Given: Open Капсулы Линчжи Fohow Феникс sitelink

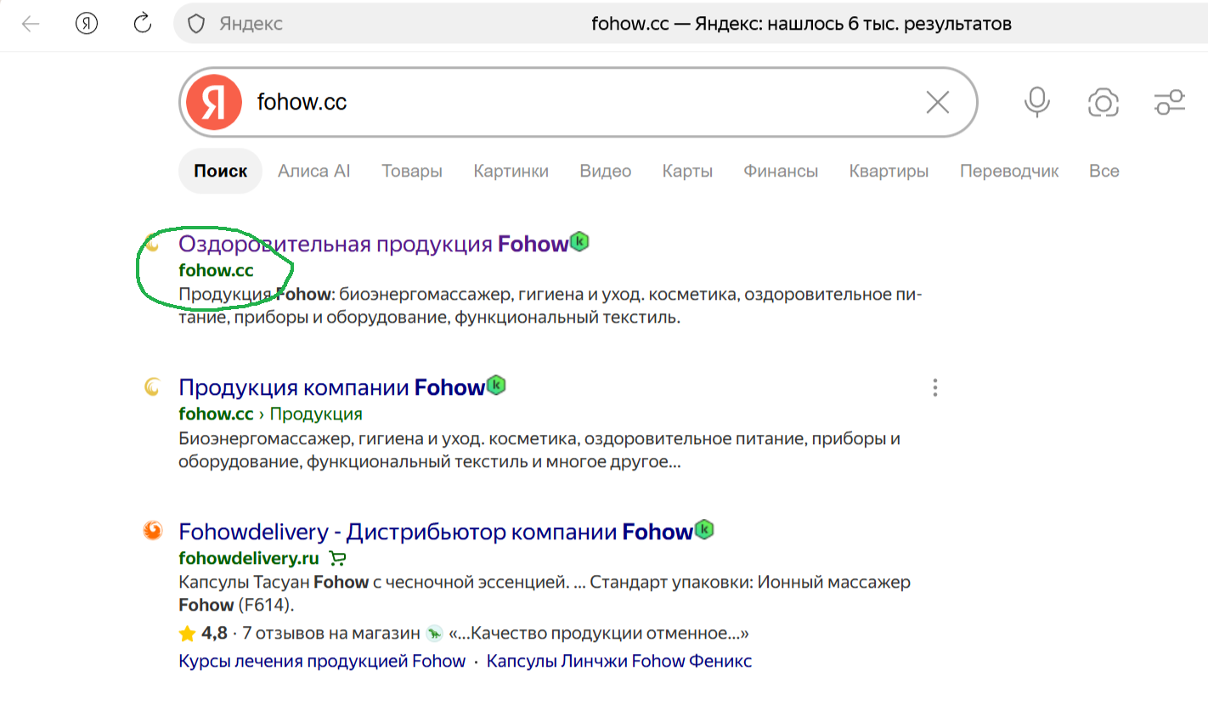Looking at the screenshot, I should 619,661.
